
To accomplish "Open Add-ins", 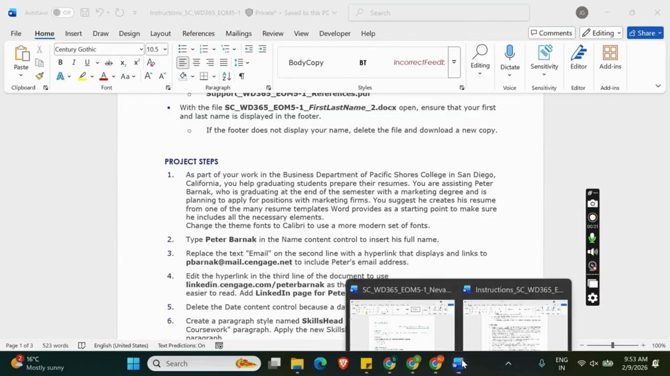I will [x=610, y=57].
